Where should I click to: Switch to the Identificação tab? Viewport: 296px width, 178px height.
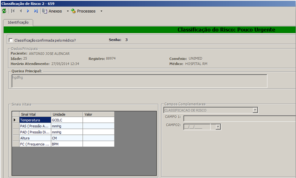point(18,23)
